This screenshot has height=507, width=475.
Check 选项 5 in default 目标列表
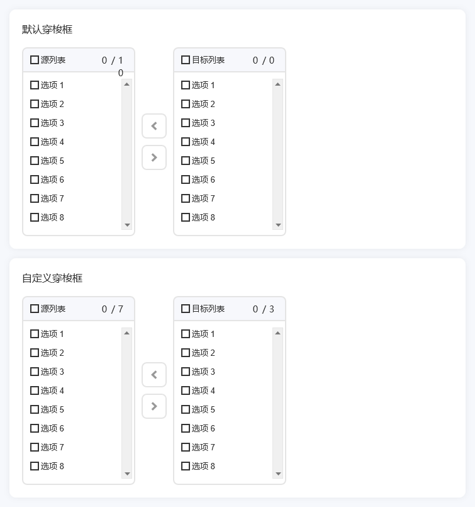point(186,161)
